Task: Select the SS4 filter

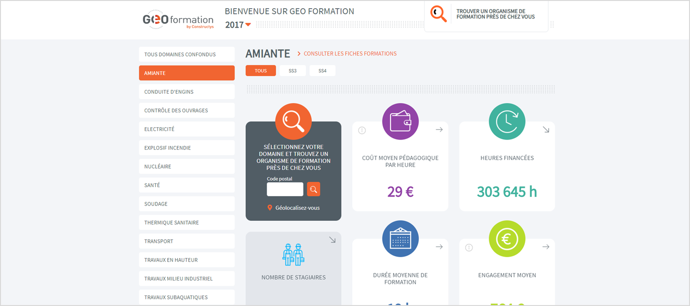Action: coord(322,71)
